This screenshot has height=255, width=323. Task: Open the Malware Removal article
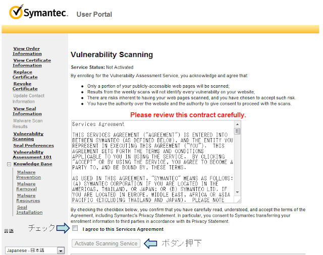[x=27, y=186]
